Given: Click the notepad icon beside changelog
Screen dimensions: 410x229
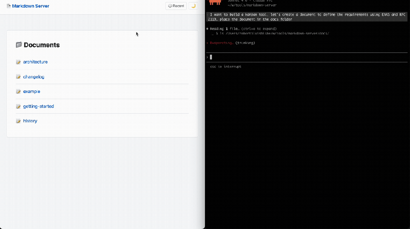Looking at the screenshot, I should (x=18, y=77).
